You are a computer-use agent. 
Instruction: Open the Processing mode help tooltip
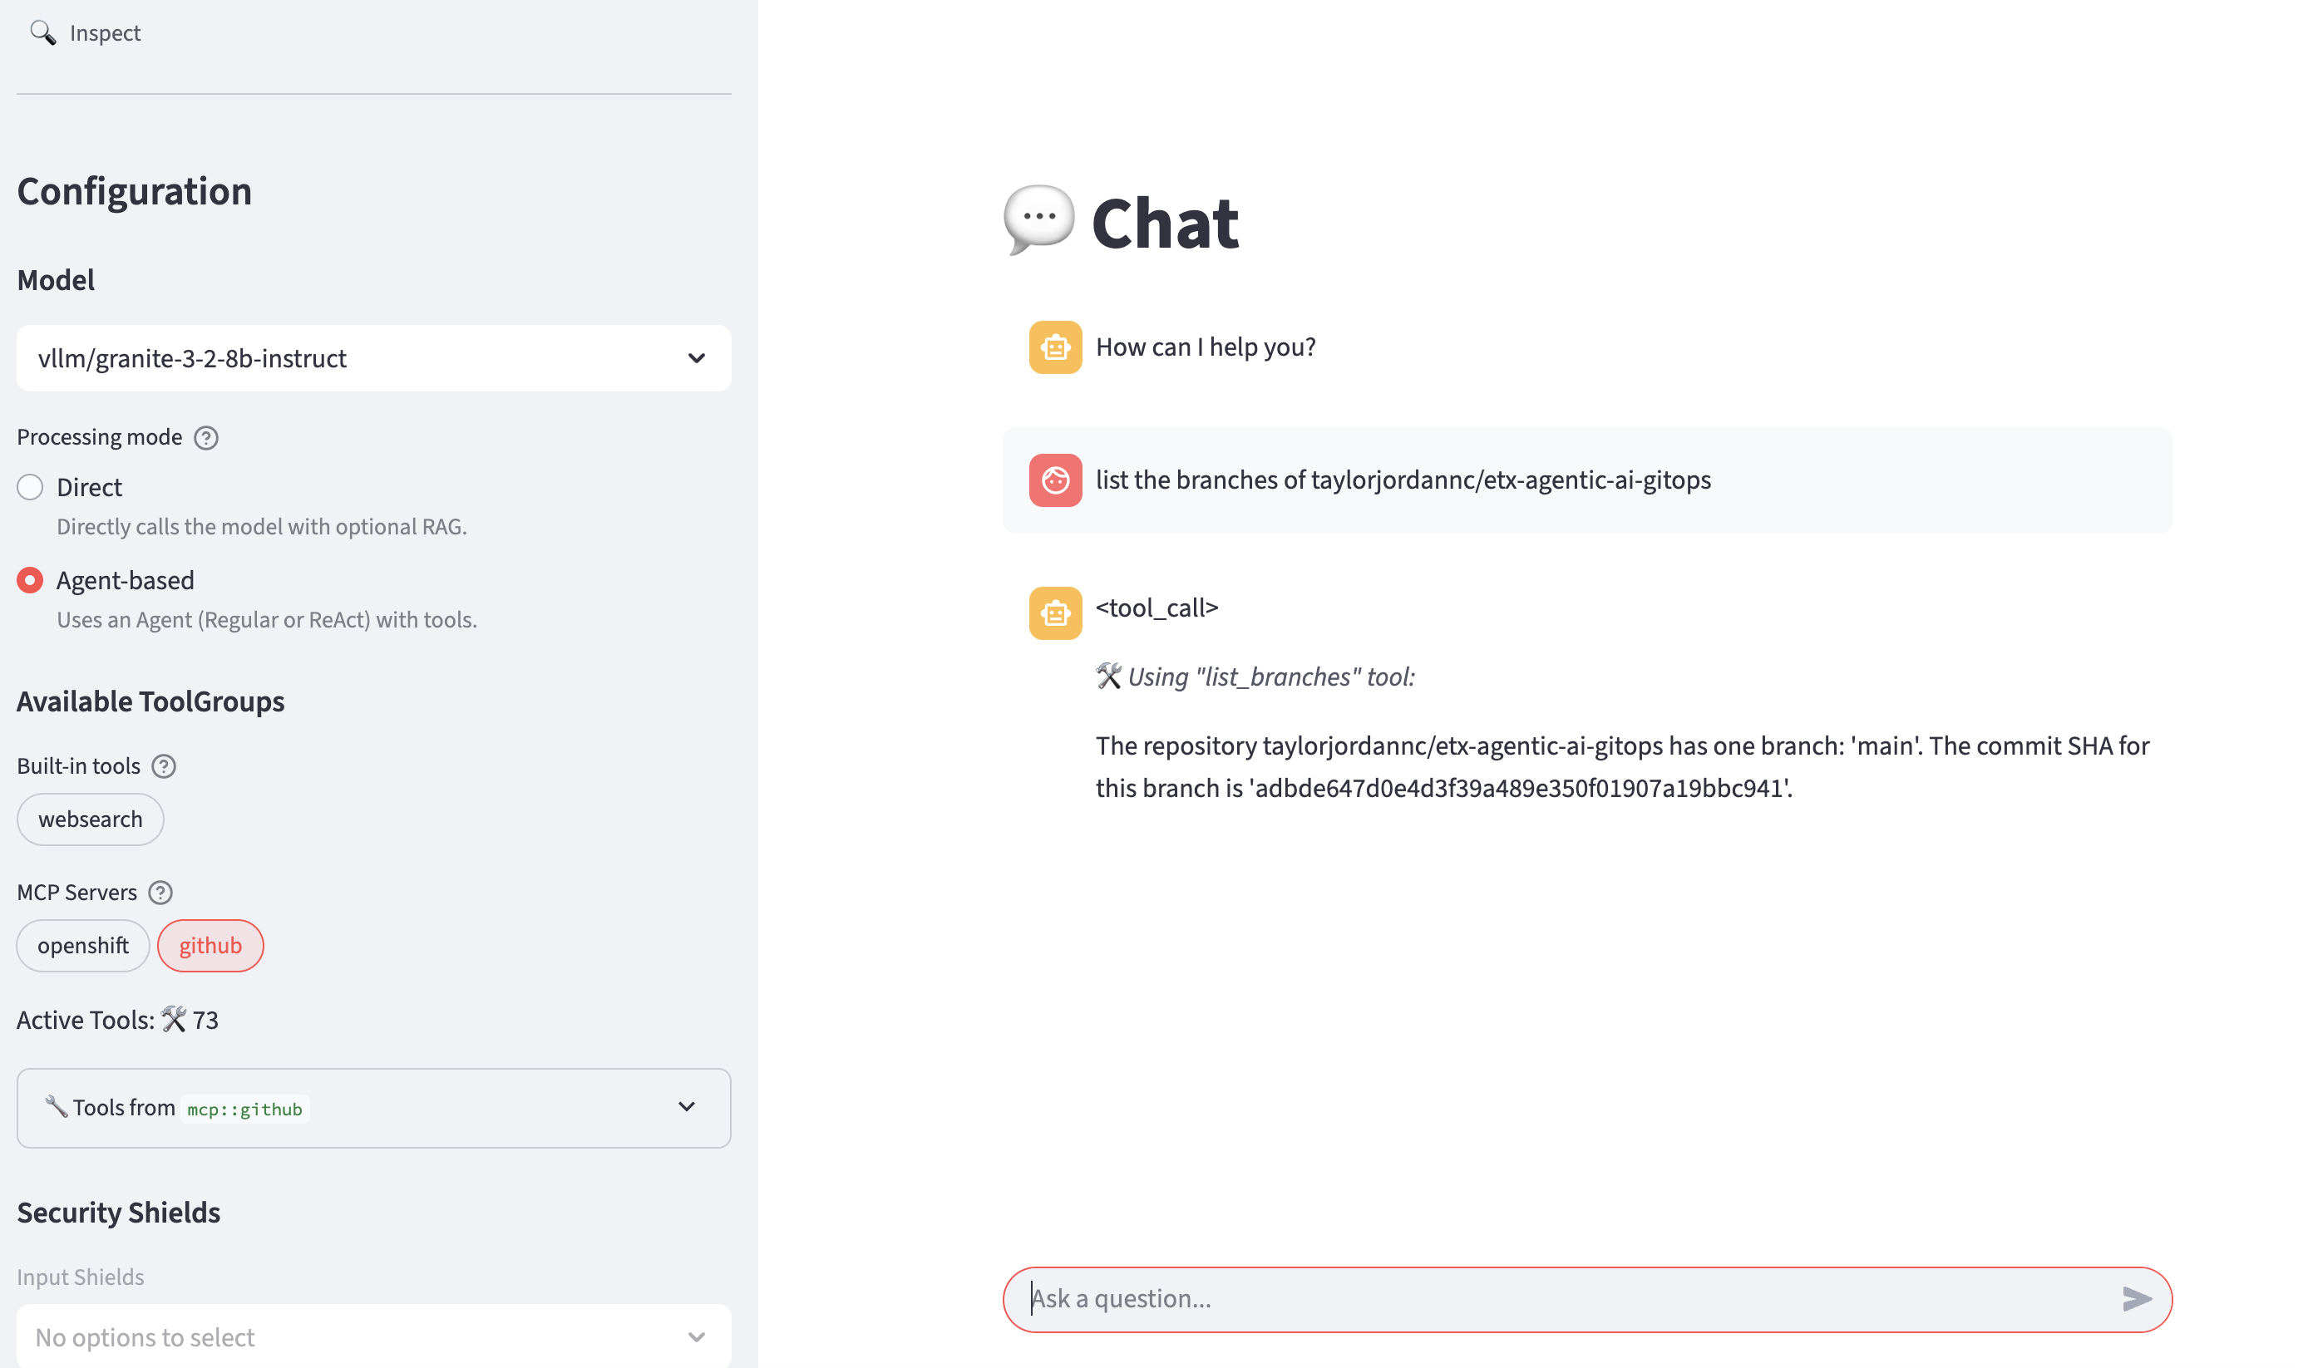(205, 438)
